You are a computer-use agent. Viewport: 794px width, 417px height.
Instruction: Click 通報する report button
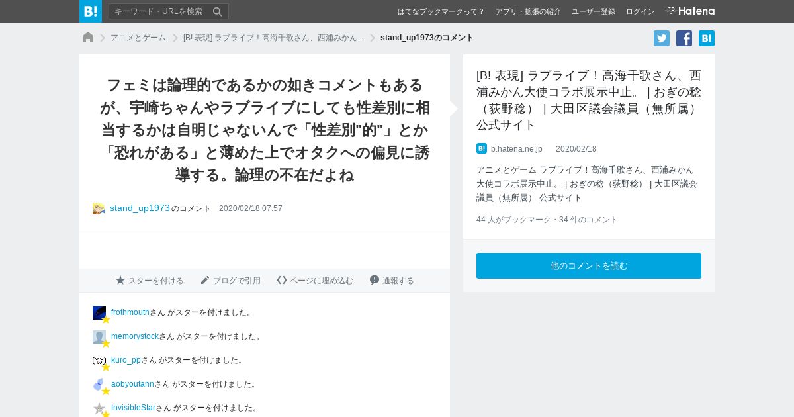392,281
